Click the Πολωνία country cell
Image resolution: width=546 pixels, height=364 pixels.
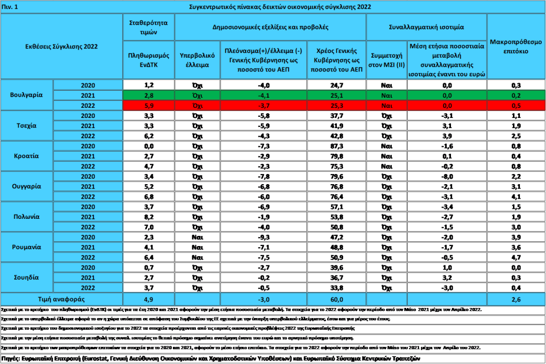(27, 217)
